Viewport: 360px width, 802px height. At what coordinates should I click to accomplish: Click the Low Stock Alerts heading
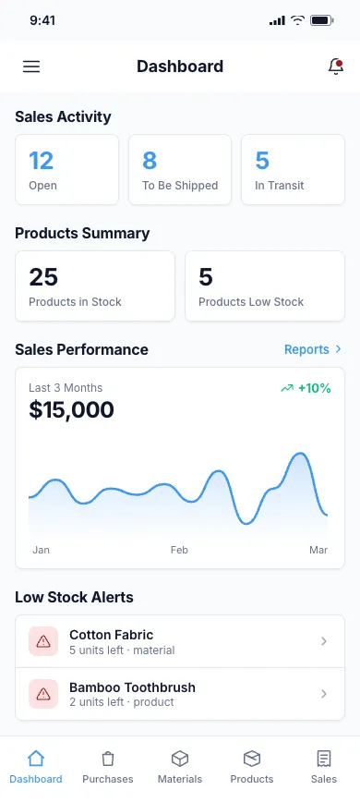[74, 597]
